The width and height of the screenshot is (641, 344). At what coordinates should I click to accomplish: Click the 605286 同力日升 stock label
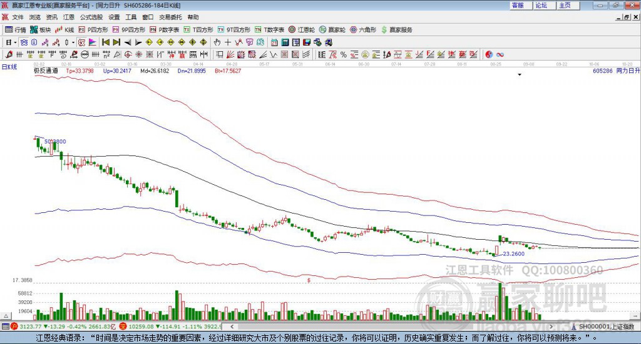click(616, 71)
